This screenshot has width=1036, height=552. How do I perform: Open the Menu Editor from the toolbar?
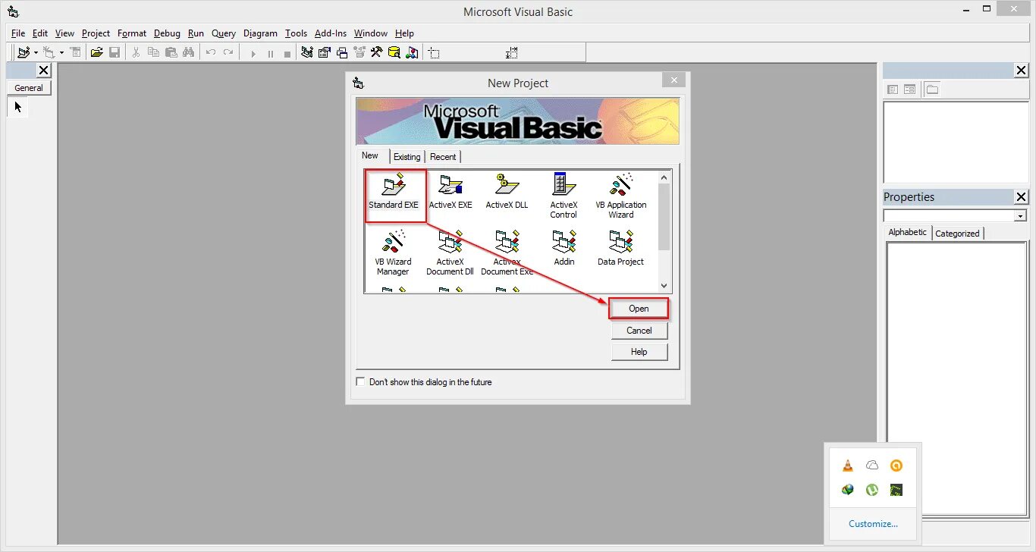75,52
